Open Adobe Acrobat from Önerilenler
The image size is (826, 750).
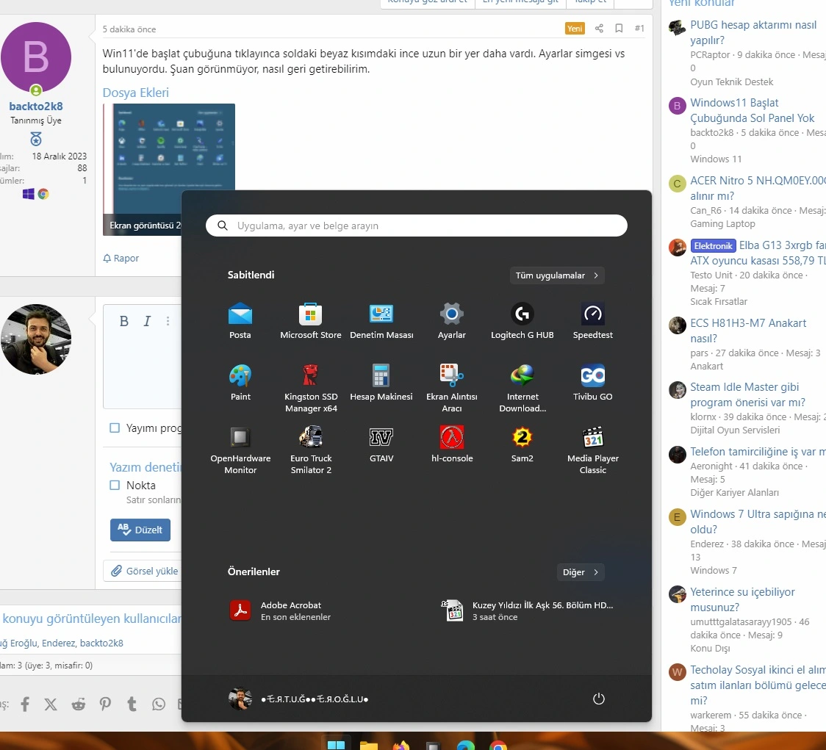pos(280,611)
